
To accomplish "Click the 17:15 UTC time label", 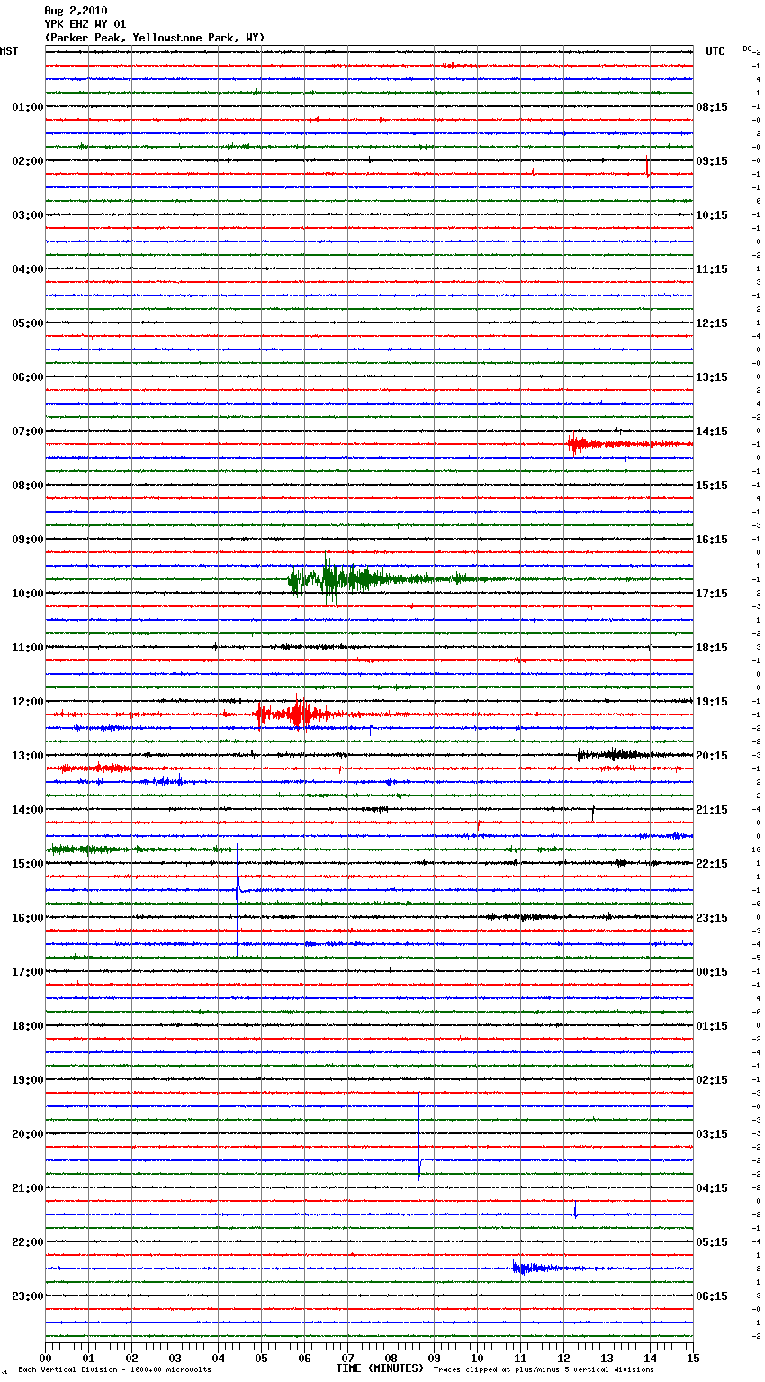I will click(x=712, y=594).
